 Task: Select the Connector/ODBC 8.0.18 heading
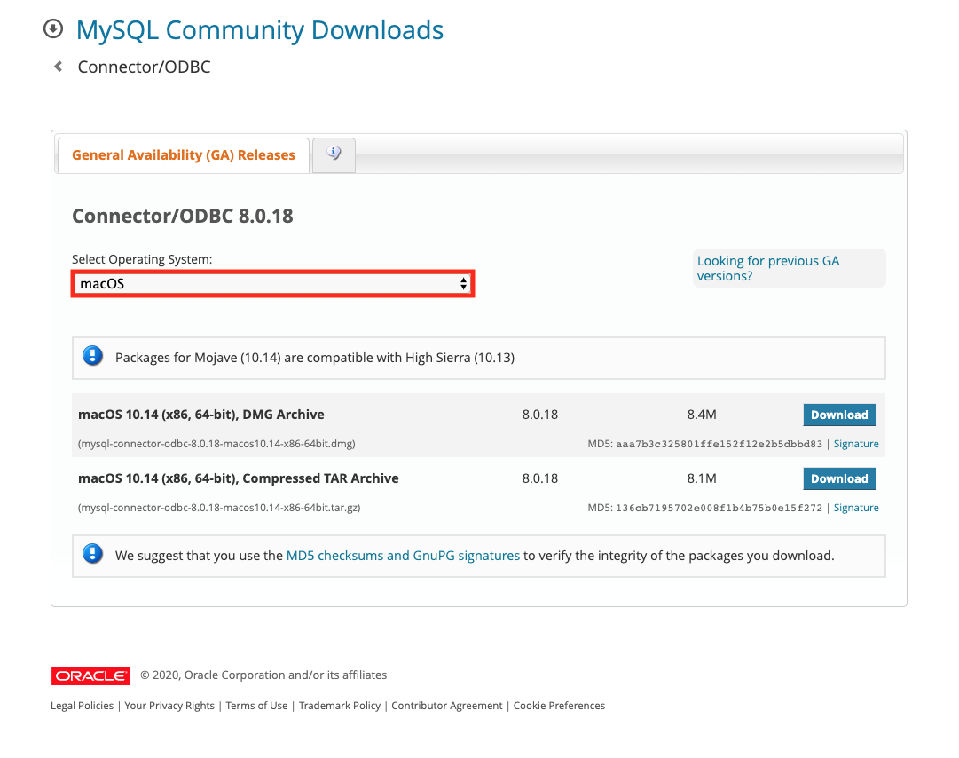click(183, 216)
